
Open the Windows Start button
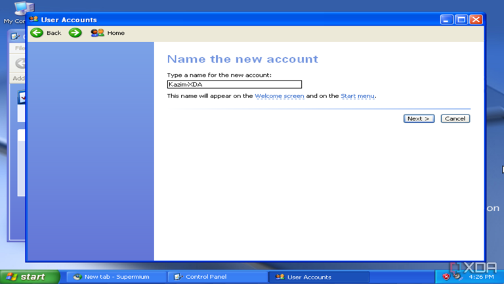pos(30,277)
